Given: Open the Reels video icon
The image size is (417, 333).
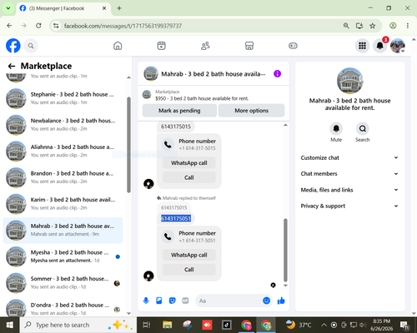Looking at the screenshot, I should point(162,46).
